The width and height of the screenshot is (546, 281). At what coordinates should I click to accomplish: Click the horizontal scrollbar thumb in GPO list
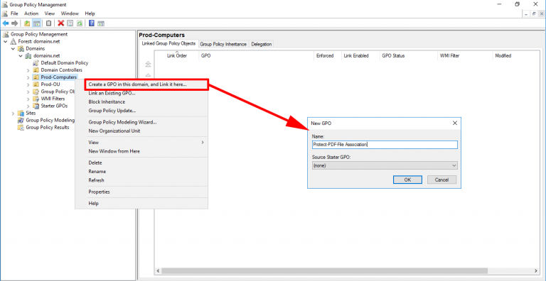tap(324, 270)
